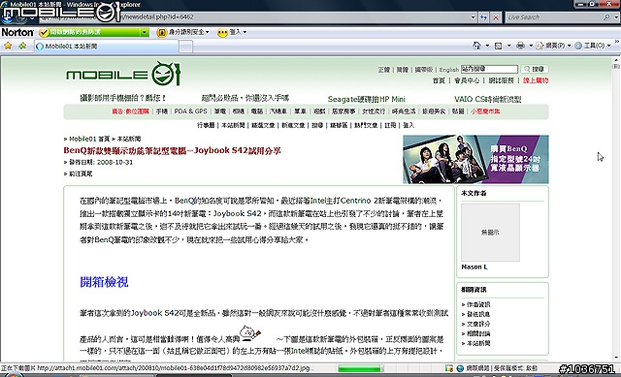This screenshot has width=621, height=377.
Task: Open the Seagate硬碟抽HP Mini promo link
Action: pyautogui.click(x=367, y=99)
